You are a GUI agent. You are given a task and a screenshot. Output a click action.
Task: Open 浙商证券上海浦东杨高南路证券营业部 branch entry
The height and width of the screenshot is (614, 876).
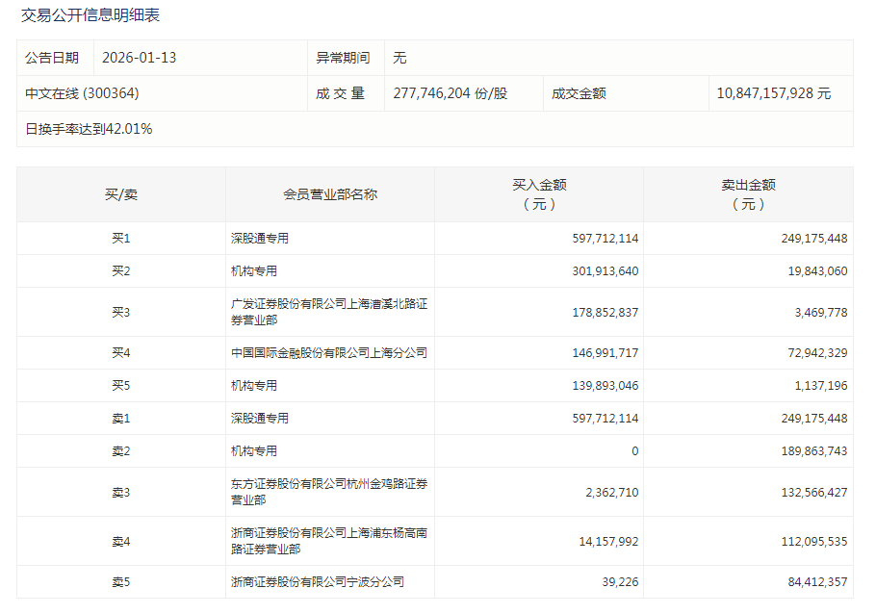click(x=329, y=541)
